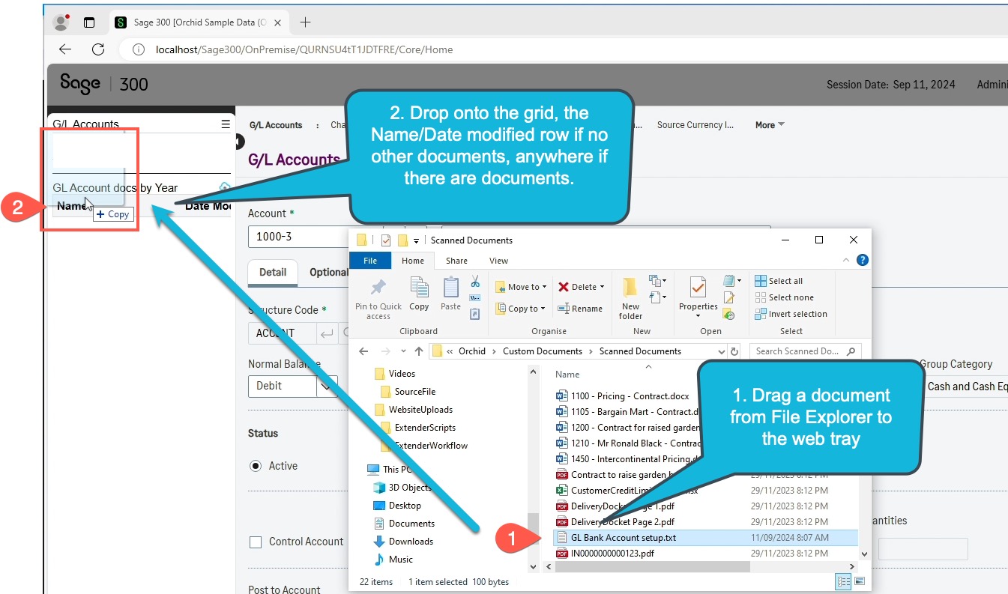
Task: Switch to Large icons view in status bar
Action: click(859, 581)
